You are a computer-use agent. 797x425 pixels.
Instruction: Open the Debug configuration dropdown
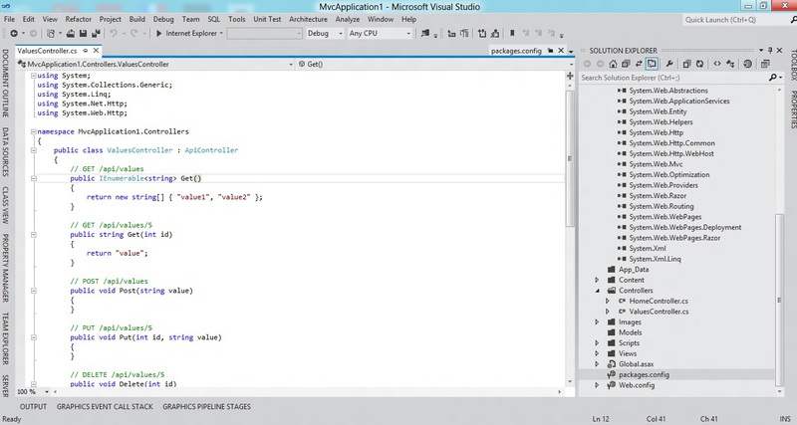coord(326,34)
